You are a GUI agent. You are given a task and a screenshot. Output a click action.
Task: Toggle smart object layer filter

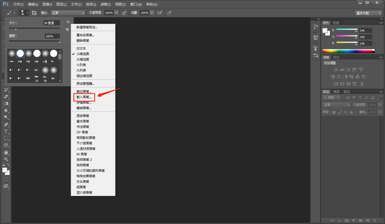click(373, 98)
